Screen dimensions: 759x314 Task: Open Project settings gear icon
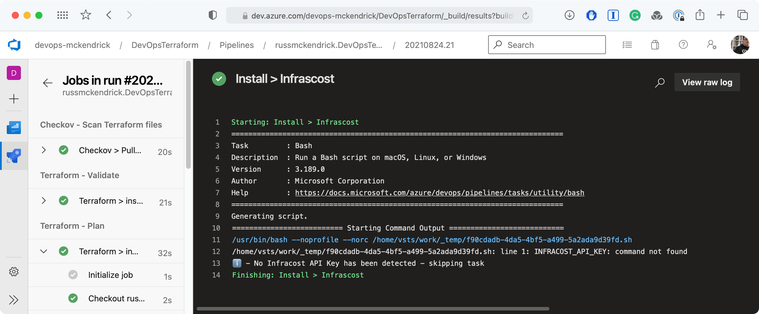(x=14, y=271)
